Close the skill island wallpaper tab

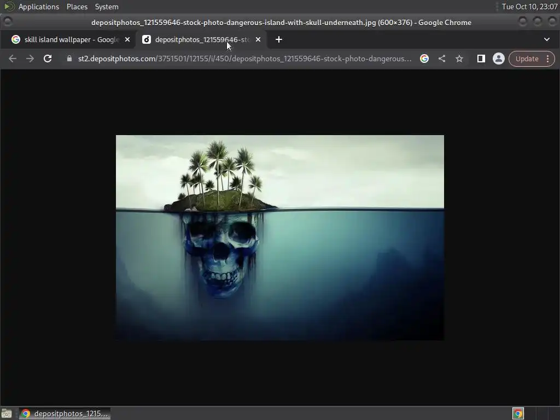(x=127, y=39)
